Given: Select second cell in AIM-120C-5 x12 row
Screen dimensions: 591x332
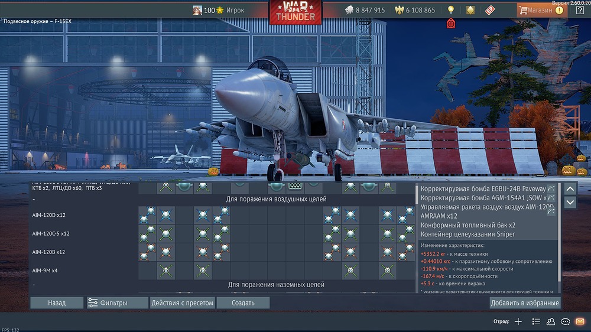Looking at the screenshot, I should (166, 234).
